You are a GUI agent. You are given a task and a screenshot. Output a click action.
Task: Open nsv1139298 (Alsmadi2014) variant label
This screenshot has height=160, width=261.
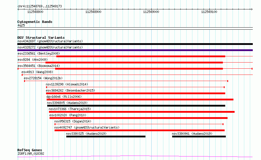pyautogui.click(x=67, y=84)
